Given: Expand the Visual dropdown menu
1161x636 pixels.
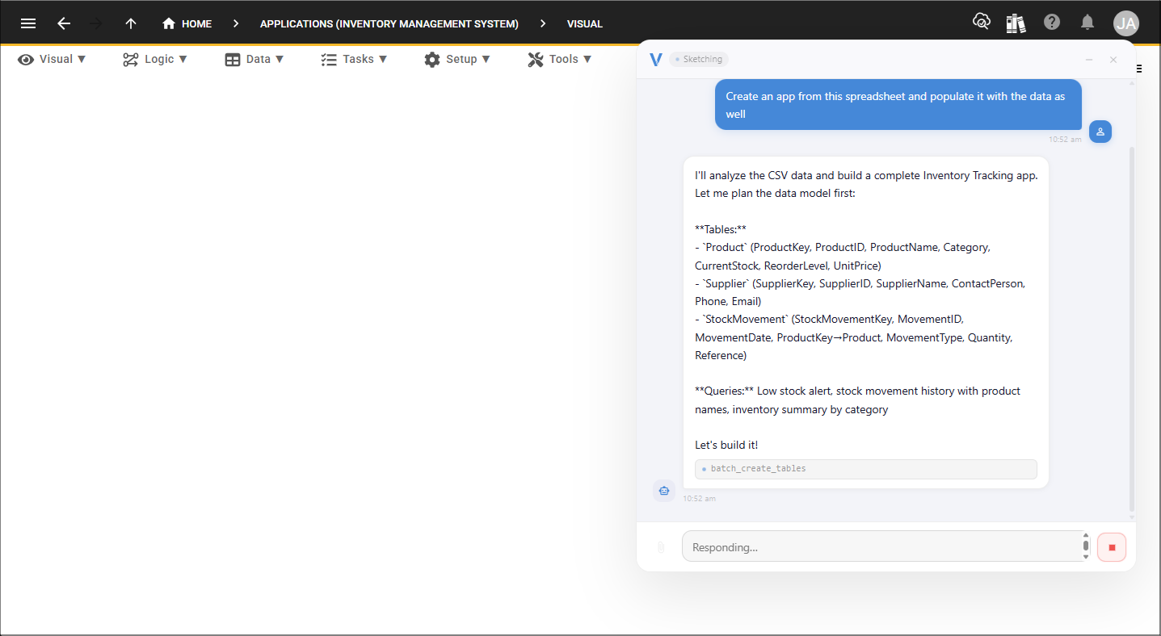Looking at the screenshot, I should (53, 59).
